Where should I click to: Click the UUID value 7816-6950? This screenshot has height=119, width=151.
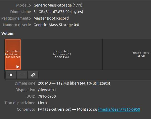[x=47, y=96]
